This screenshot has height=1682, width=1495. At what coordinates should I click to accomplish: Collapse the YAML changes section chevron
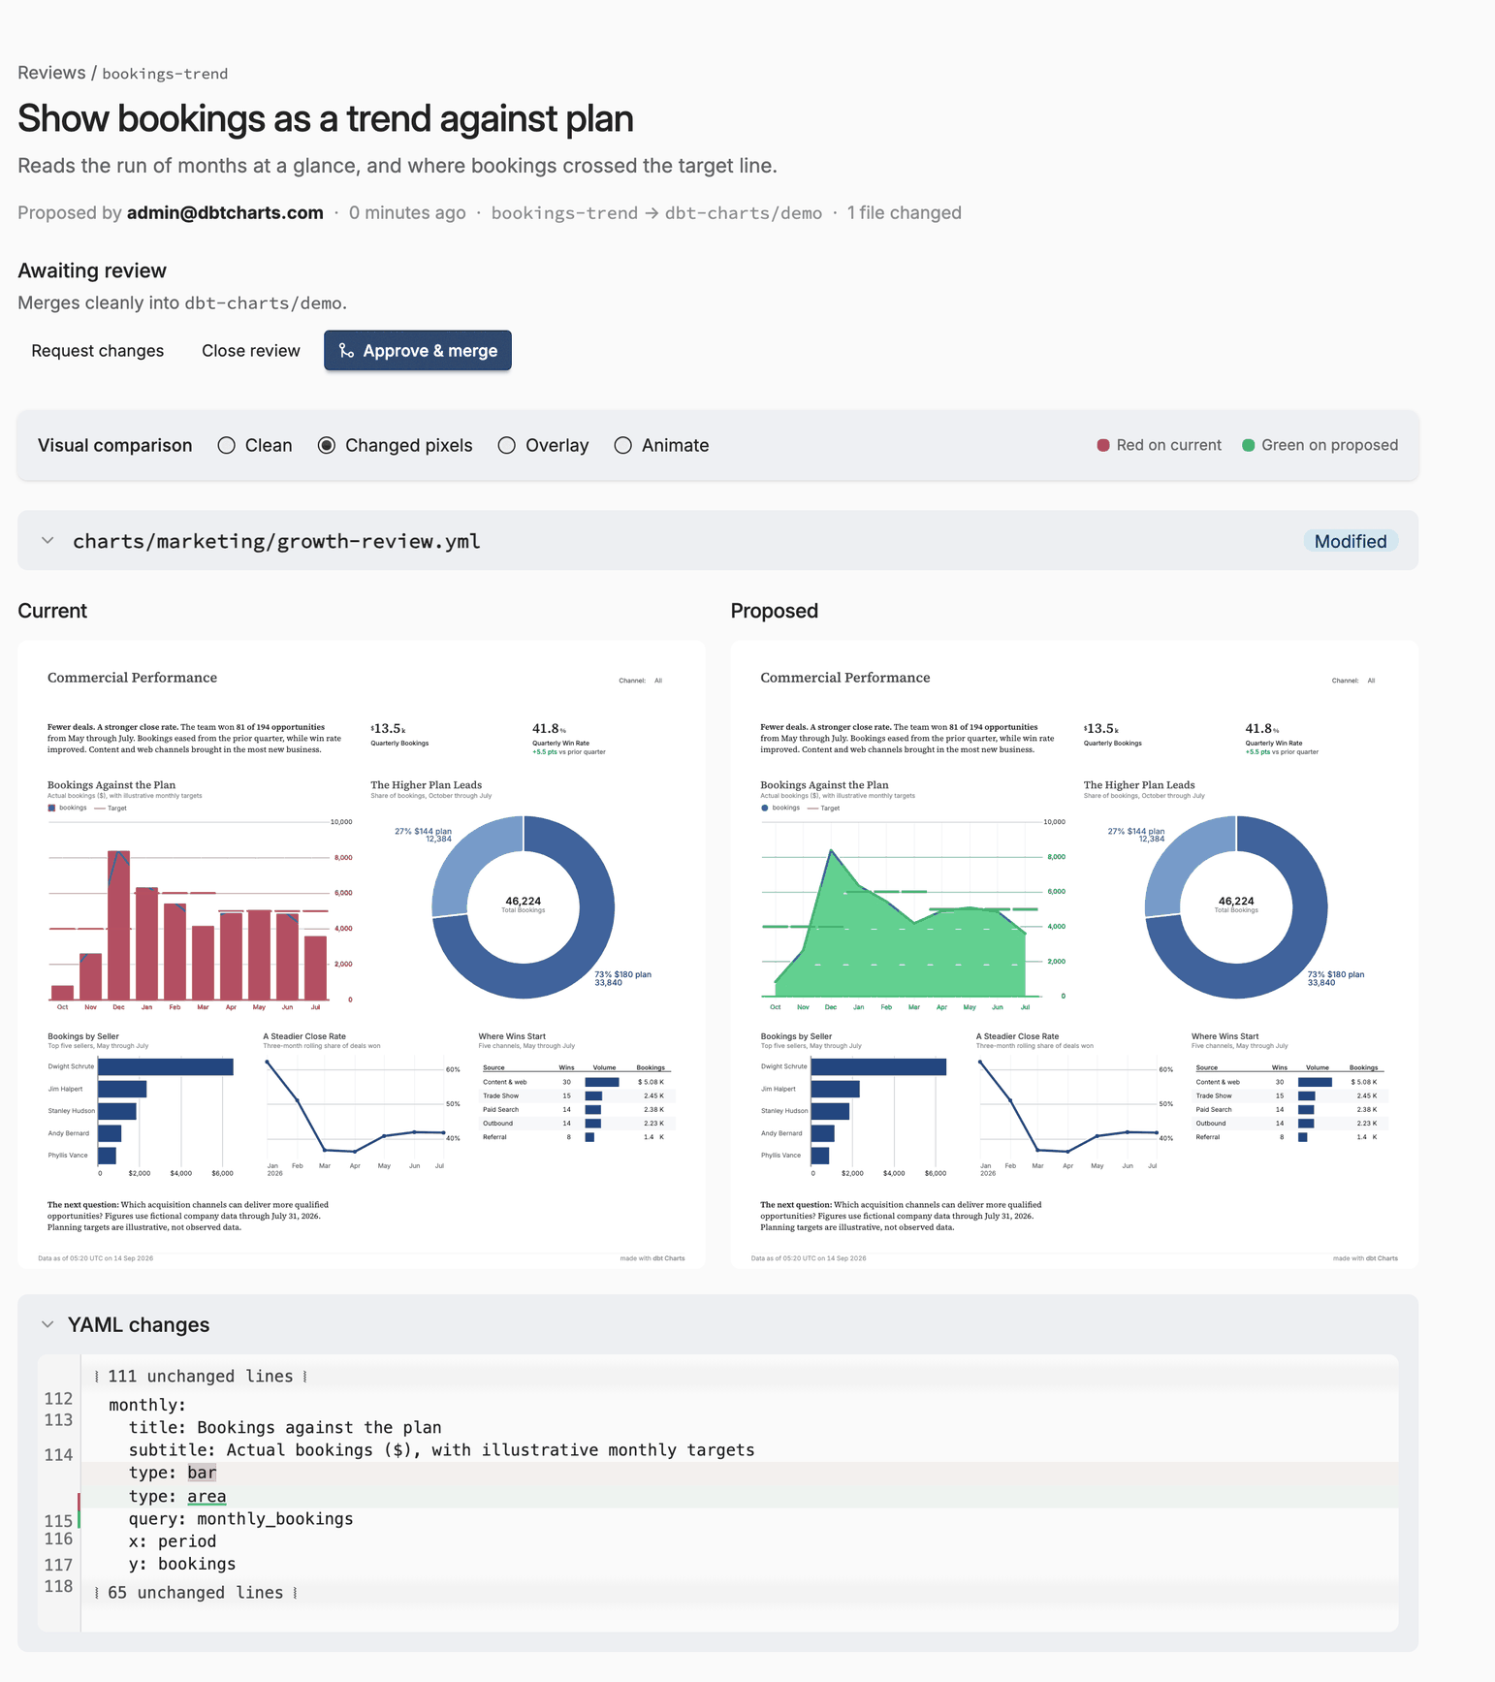(x=48, y=1324)
